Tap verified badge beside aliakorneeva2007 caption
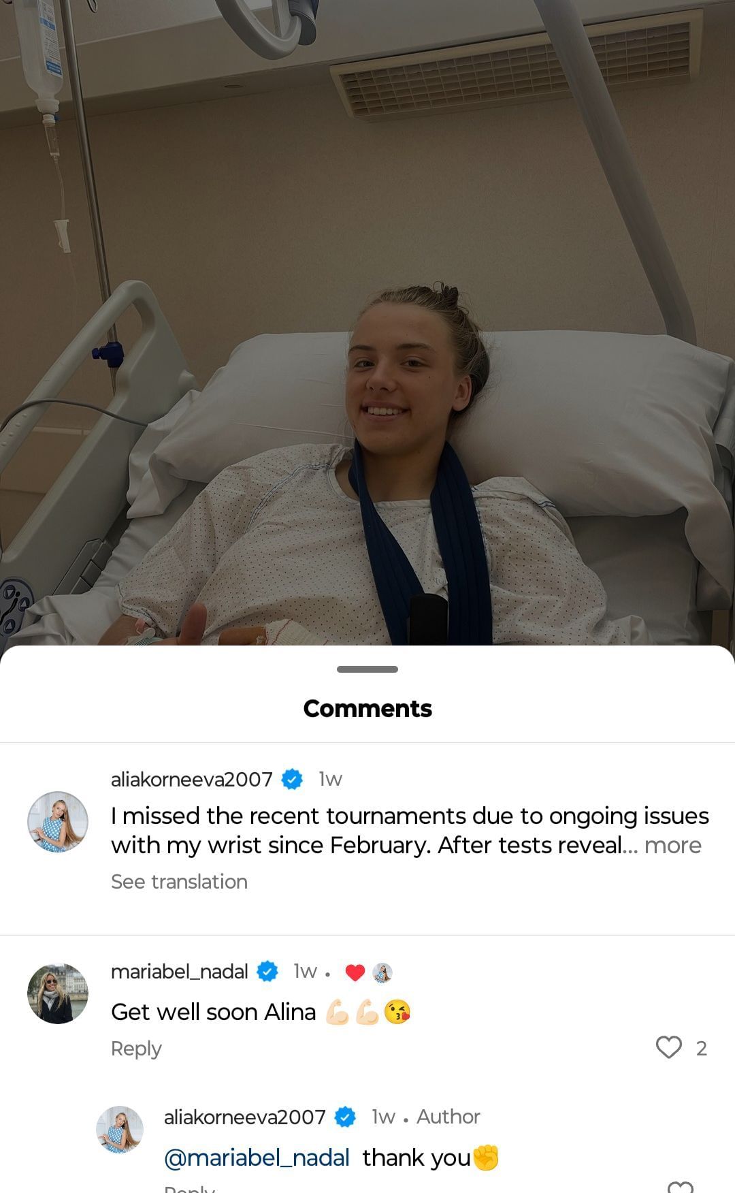 pos(292,779)
